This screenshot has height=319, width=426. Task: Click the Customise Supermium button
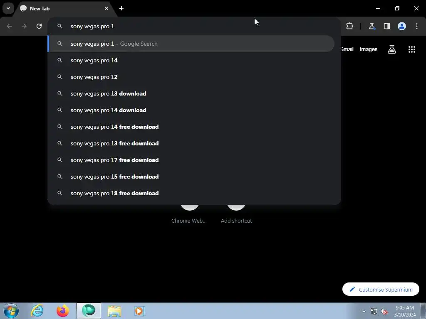tap(381, 290)
